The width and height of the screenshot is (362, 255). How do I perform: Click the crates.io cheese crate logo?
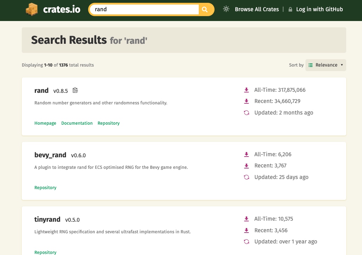32,9
